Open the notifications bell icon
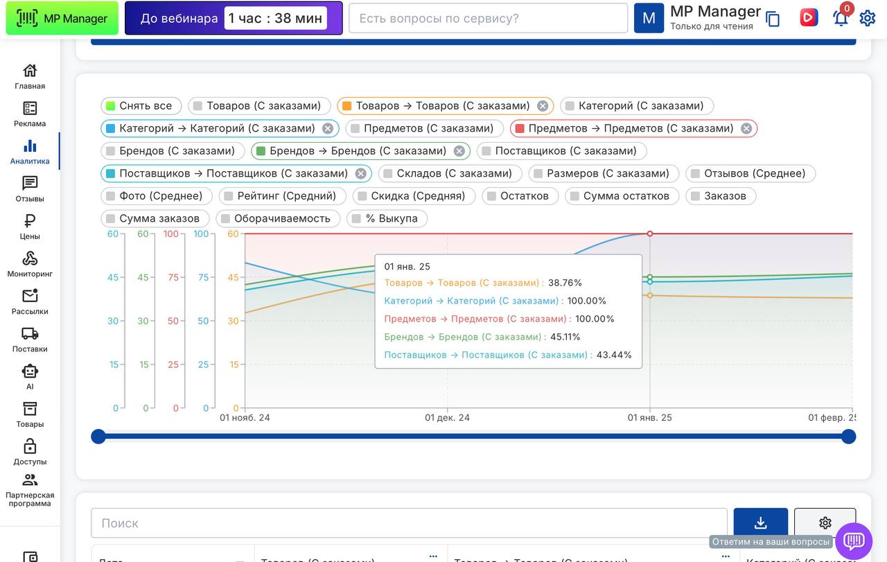The width and height of the screenshot is (887, 562). coord(841,19)
